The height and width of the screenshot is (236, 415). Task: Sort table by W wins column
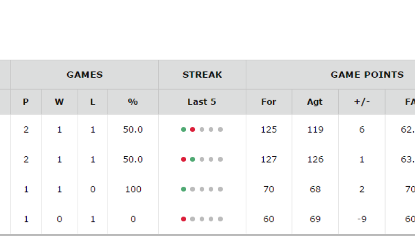pos(59,102)
